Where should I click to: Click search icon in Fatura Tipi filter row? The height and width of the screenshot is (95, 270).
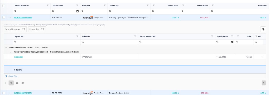(110, 11)
